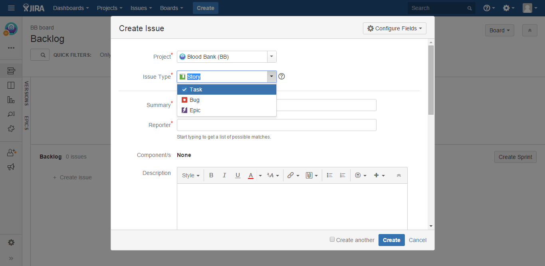The width and height of the screenshot is (545, 266).
Task: Click the Add user icon in sidebar
Action: [x=11, y=153]
